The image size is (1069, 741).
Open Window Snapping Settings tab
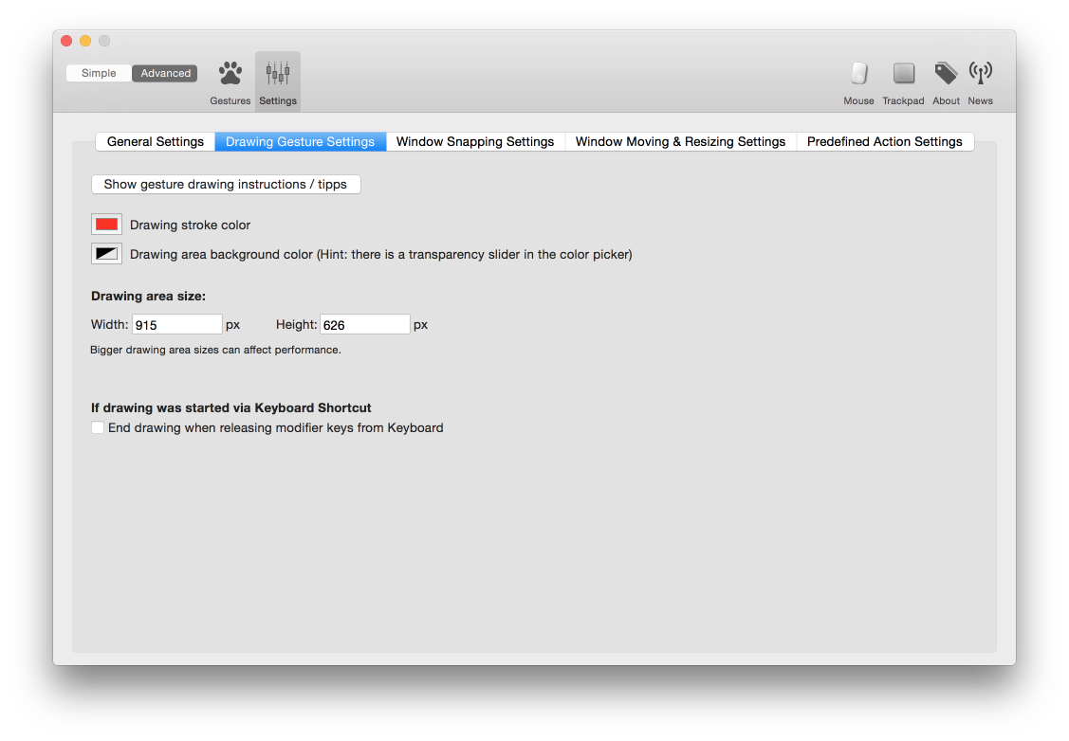[475, 141]
